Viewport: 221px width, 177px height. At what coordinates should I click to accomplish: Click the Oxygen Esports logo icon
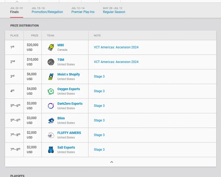51,91
